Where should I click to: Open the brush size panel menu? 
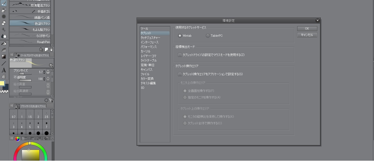(x=12, y=106)
